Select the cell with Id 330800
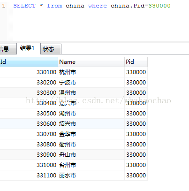The width and height of the screenshot is (189, 191). tap(29, 145)
